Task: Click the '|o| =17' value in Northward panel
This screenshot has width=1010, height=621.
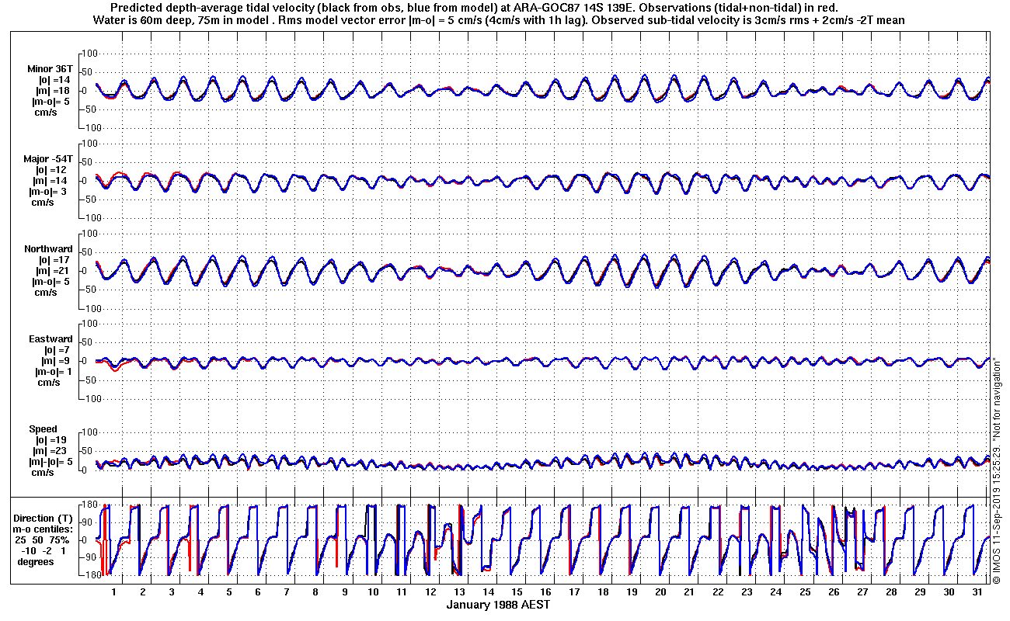Action: (x=54, y=260)
